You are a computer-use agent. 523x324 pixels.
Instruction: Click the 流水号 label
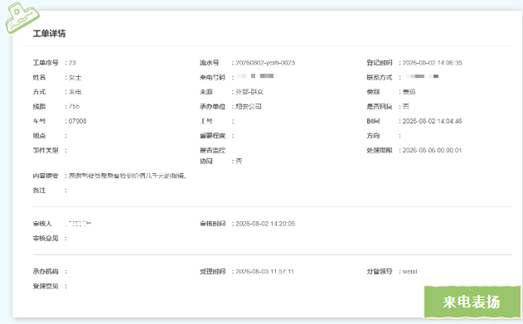point(209,63)
